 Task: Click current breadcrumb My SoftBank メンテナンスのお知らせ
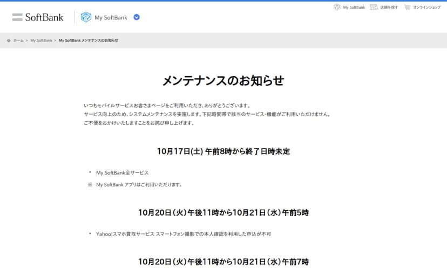click(x=89, y=41)
